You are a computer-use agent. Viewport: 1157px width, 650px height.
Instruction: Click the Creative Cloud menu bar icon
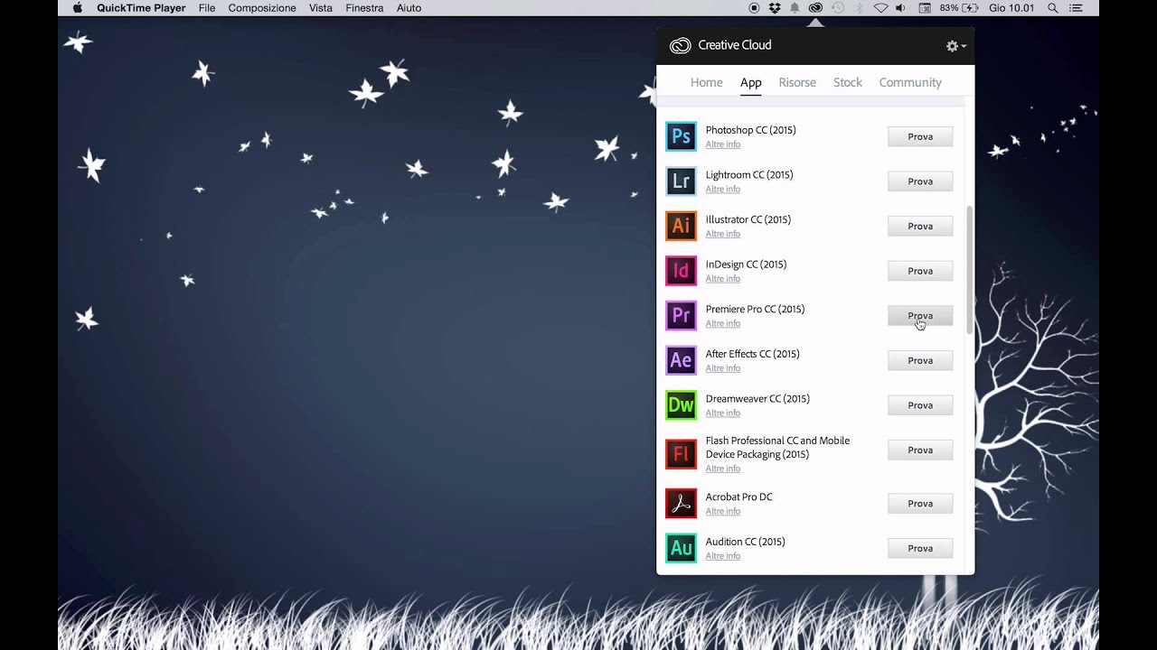pos(815,8)
